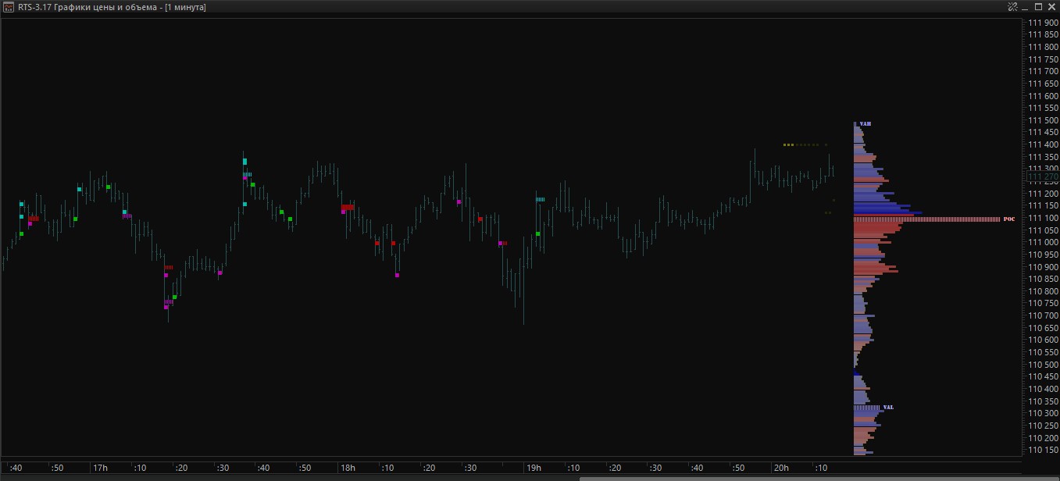Viewport: 1060px width, 481px height.
Task: Click the chart window icon beside RTS-3.17
Action: click(x=9, y=7)
